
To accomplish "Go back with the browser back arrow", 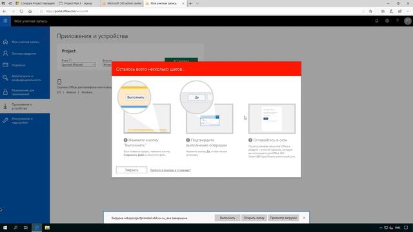I will tap(5, 12).
